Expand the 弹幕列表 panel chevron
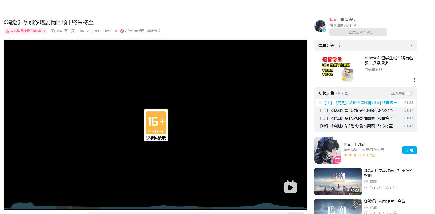 click(411, 45)
